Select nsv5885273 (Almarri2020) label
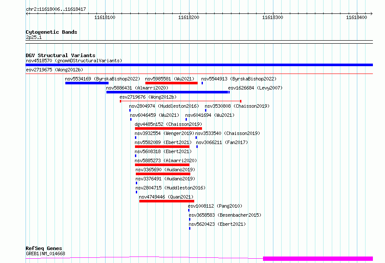The image size is (385, 263). pos(166,160)
